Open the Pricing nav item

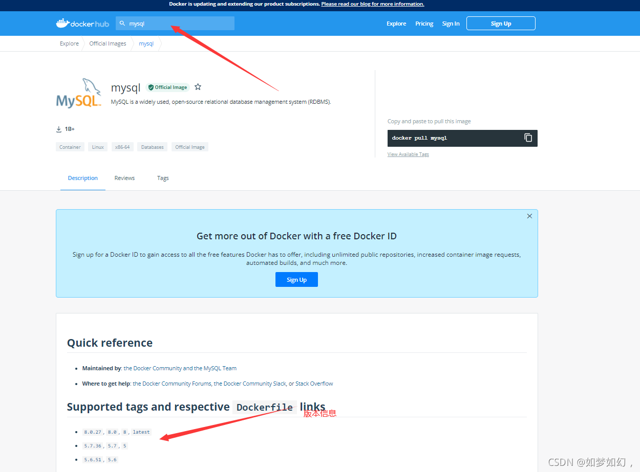click(x=424, y=24)
